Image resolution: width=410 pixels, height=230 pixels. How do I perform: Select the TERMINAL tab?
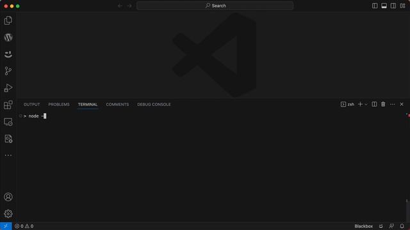click(88, 104)
